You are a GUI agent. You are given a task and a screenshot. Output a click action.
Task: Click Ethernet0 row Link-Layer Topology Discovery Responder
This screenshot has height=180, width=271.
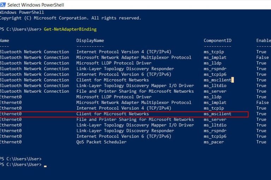tap(125, 130)
